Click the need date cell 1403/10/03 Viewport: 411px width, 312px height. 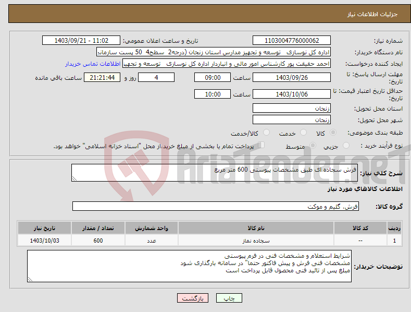45,241
